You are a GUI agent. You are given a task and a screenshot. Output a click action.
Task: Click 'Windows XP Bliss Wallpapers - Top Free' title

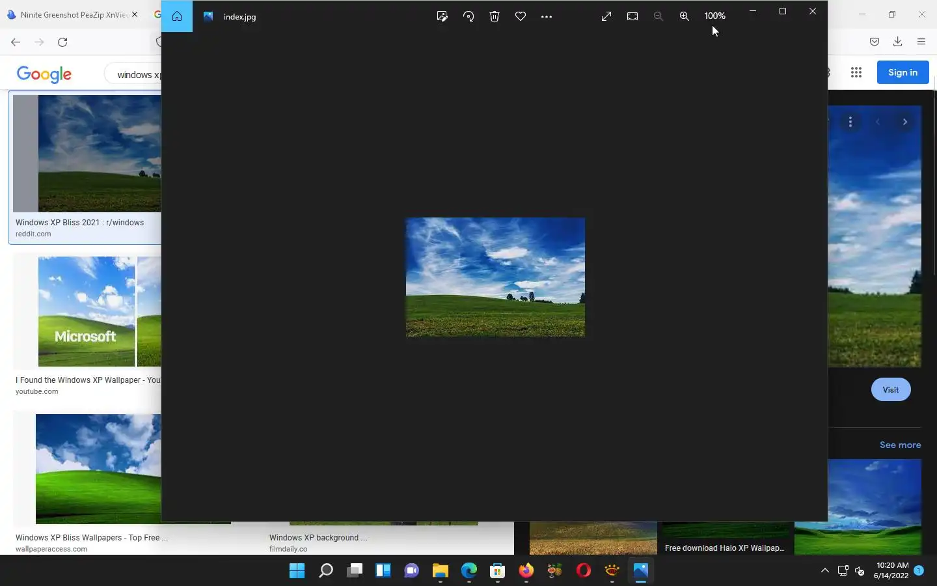92,537
